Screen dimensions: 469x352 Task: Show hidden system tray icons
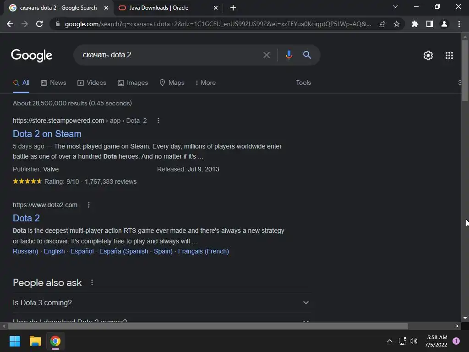click(x=389, y=341)
